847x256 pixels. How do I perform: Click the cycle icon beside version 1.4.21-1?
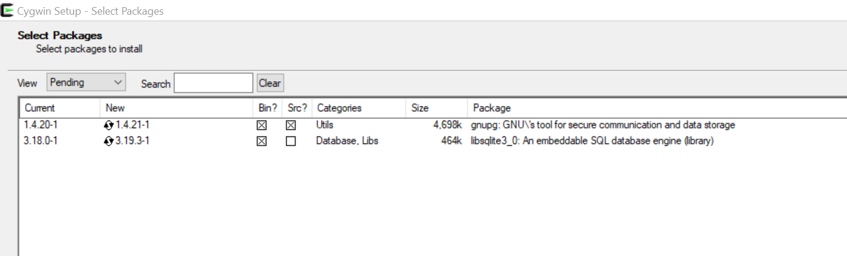[108, 125]
